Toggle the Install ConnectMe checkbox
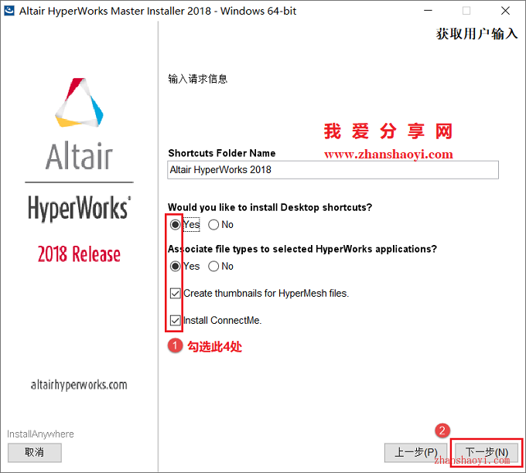Screen dimensions: 526x473 [x=175, y=321]
